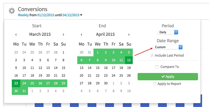Open the Date Range dropdown showing Custom
The image size is (209, 107).
pyautogui.click(x=168, y=47)
